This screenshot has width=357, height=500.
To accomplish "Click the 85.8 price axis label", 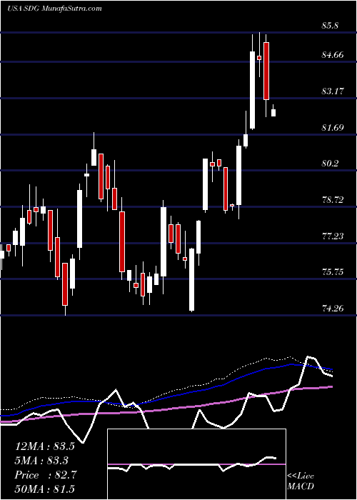I will coord(330,26).
